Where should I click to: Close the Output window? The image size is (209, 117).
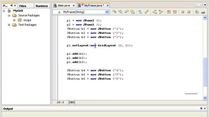pyautogui.click(x=205, y=109)
